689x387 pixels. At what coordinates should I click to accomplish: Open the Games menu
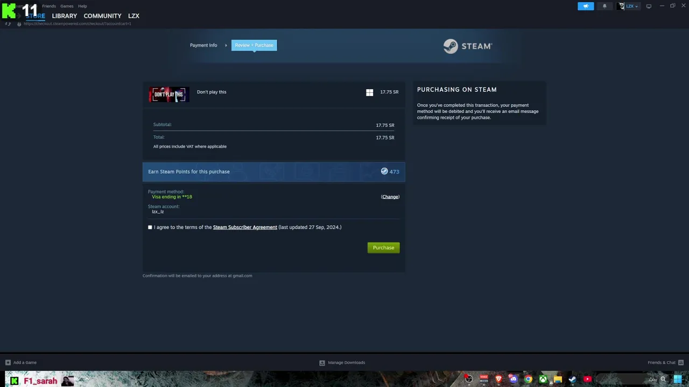click(x=67, y=6)
